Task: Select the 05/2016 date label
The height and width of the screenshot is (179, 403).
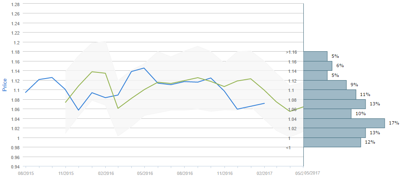Action: pyautogui.click(x=145, y=173)
